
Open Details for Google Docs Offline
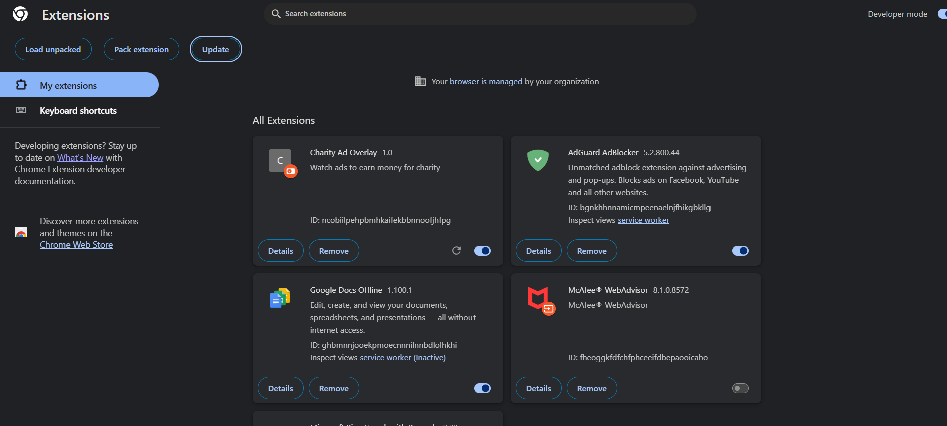[281, 388]
